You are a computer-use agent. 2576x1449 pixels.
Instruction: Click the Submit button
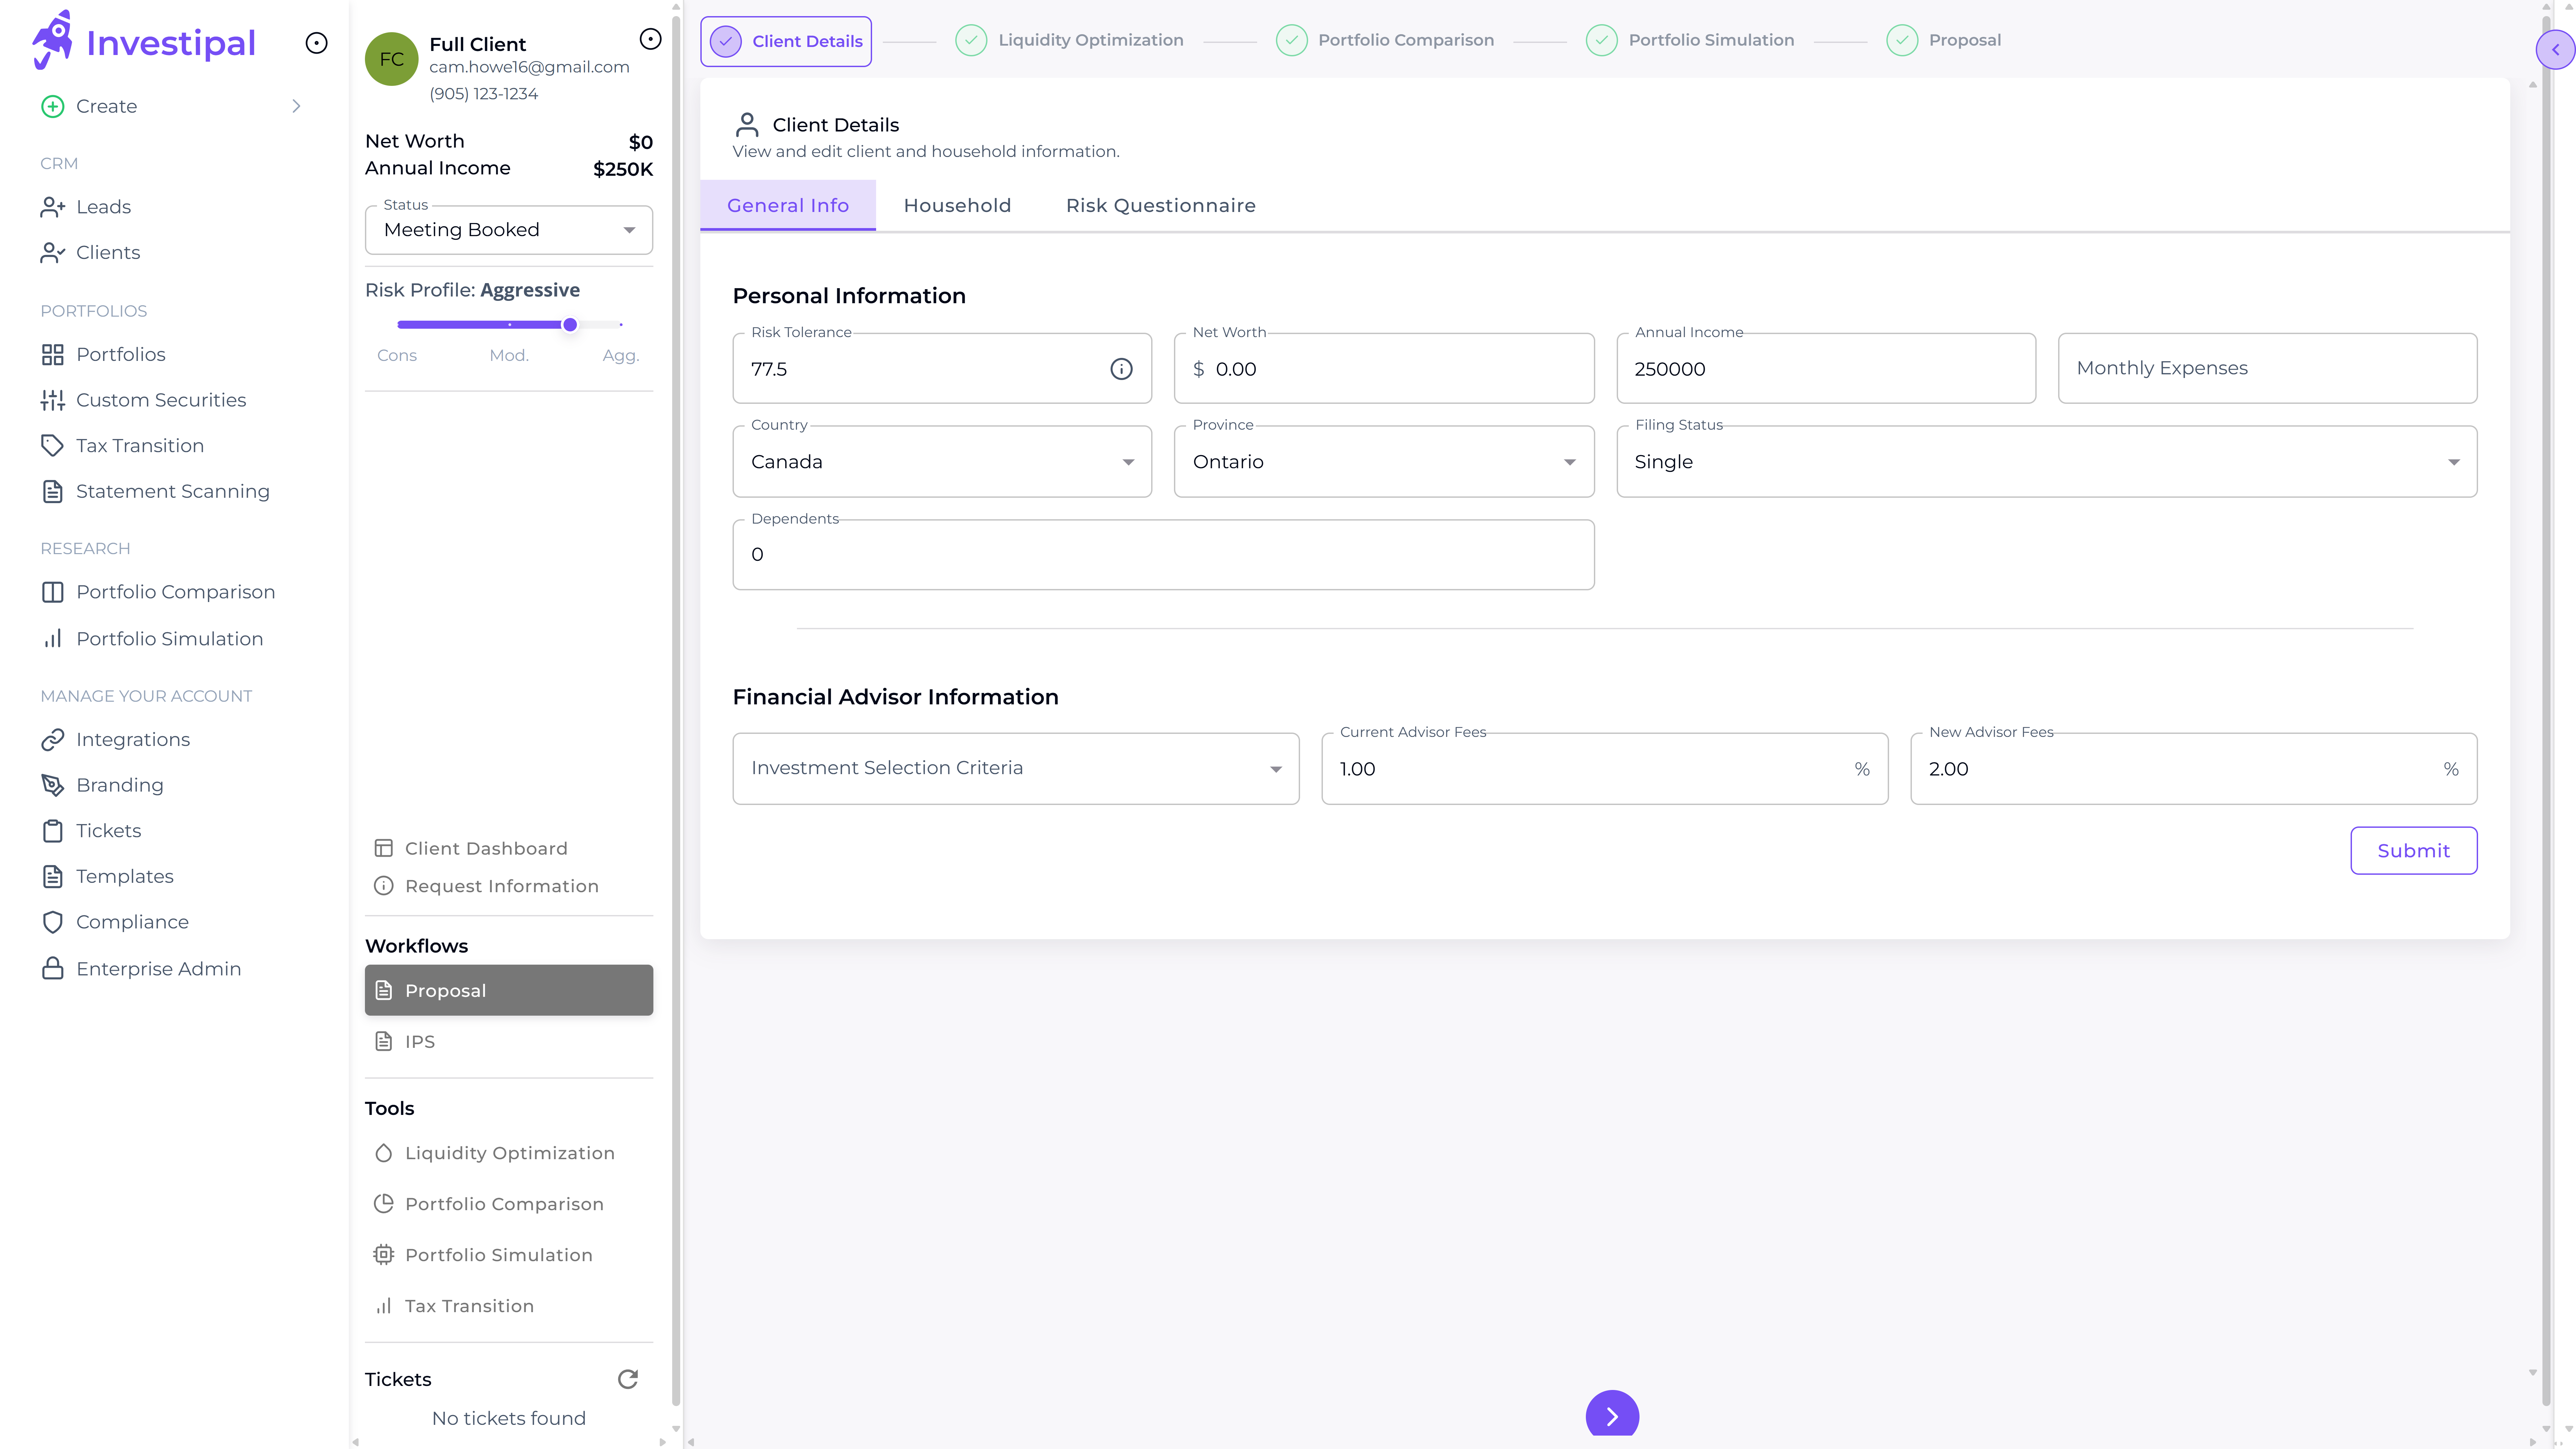tap(2413, 850)
